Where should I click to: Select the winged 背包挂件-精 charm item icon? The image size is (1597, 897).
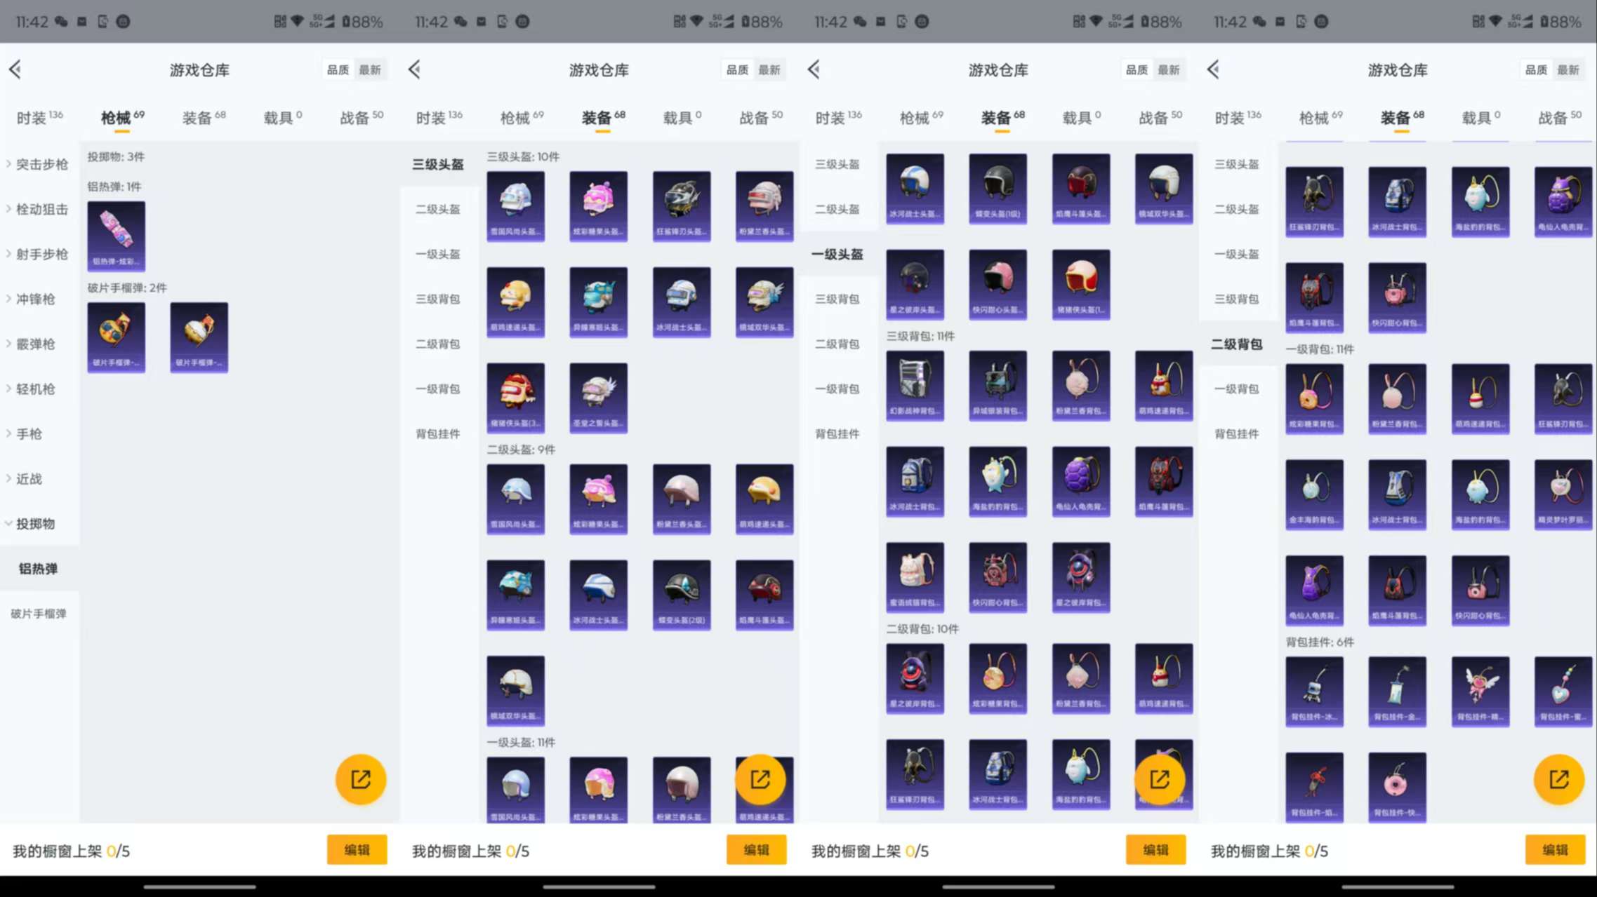point(1480,691)
